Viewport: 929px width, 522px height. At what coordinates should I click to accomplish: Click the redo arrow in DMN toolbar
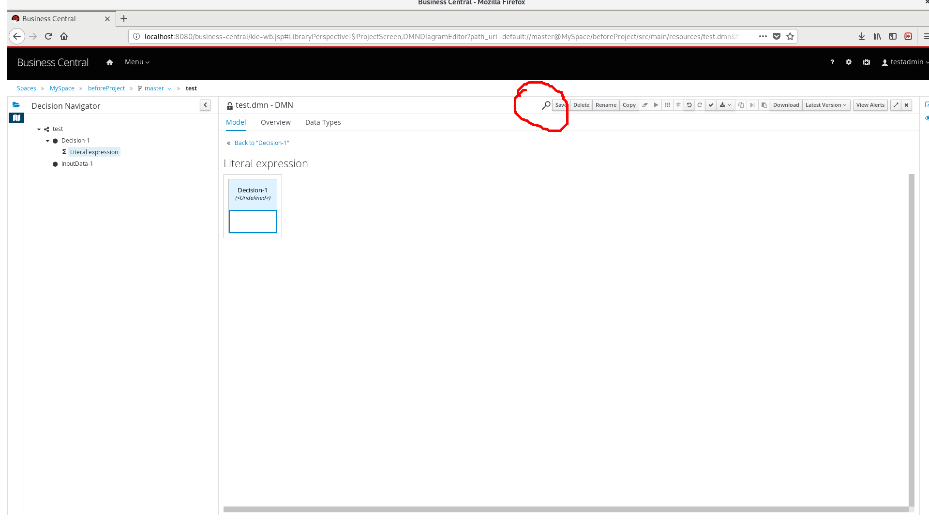[700, 105]
